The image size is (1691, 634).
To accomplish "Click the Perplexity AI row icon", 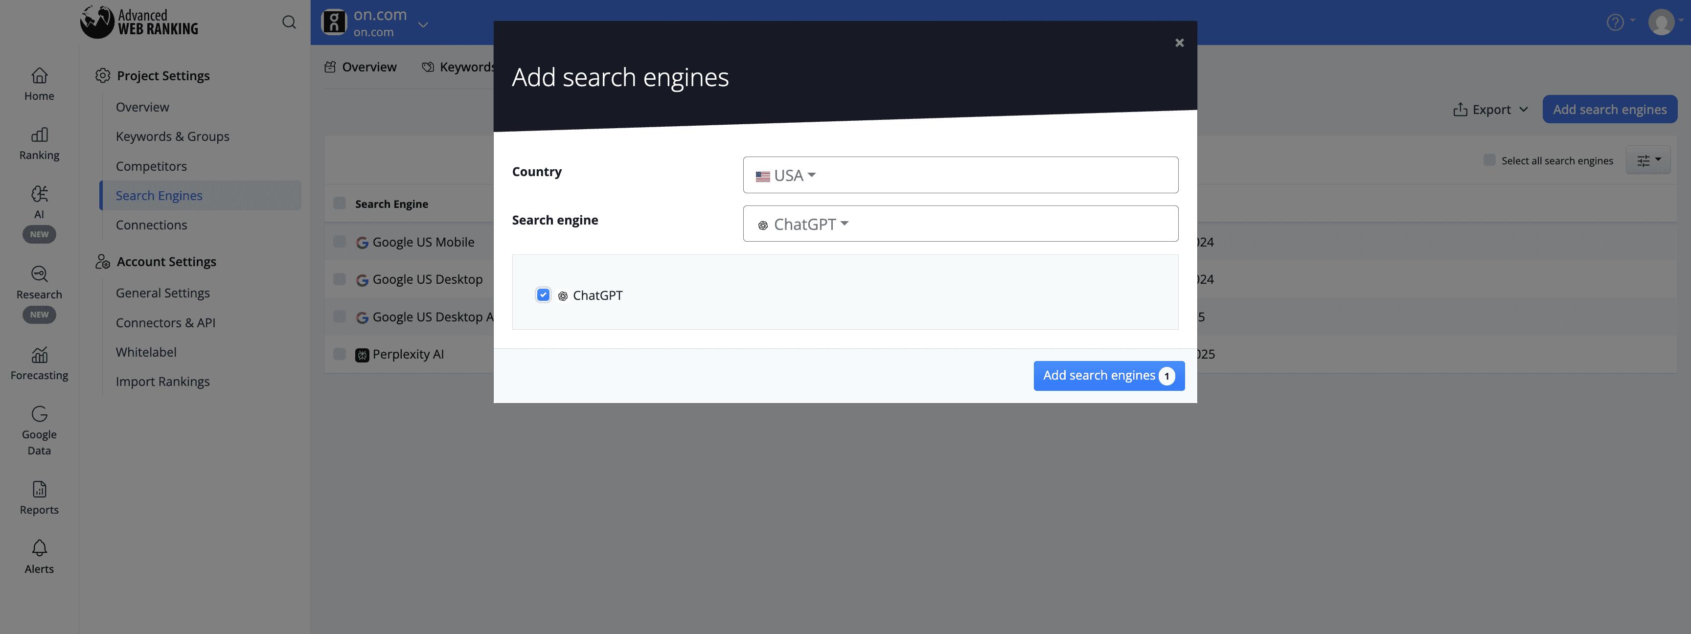I will click(x=362, y=355).
